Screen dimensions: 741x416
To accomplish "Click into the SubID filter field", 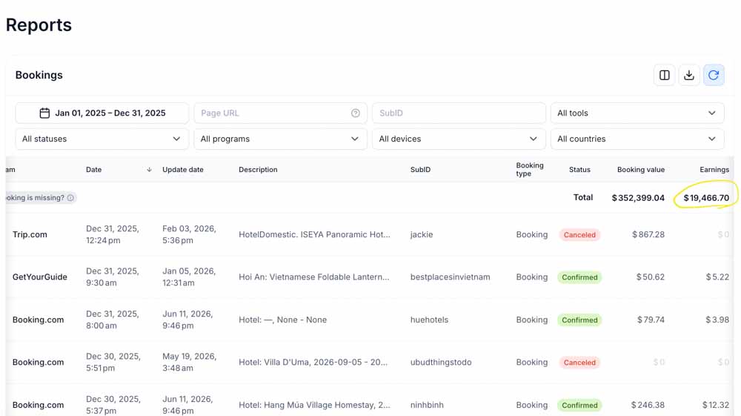I will [x=459, y=113].
